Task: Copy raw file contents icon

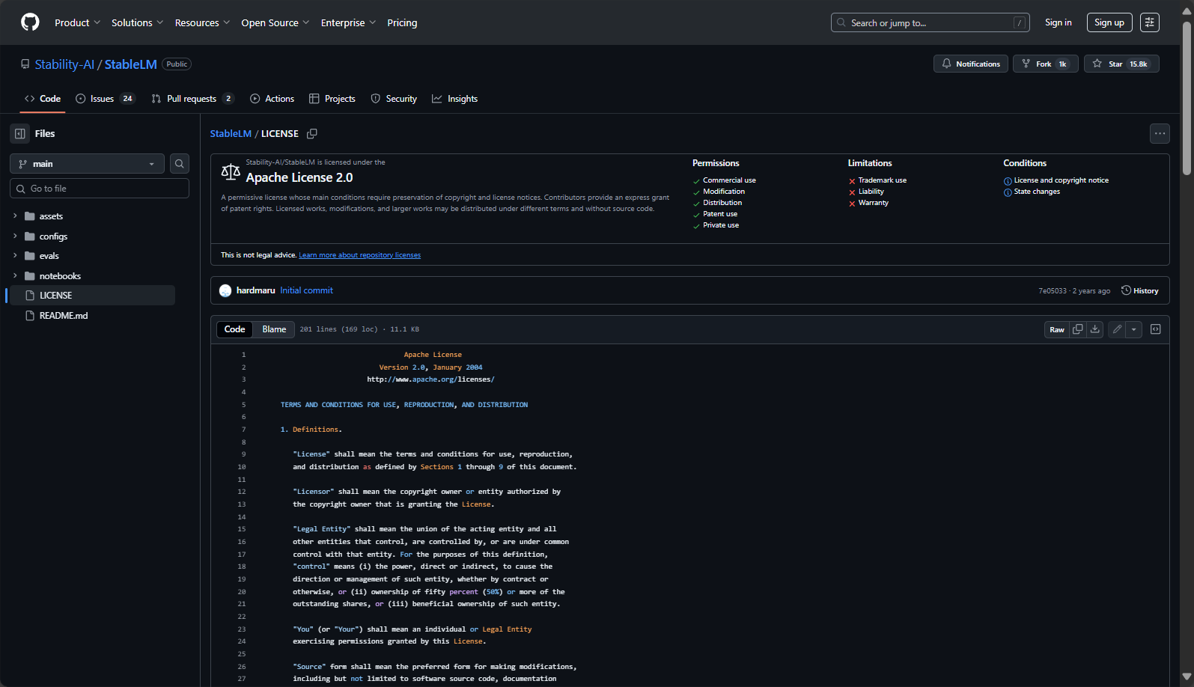Action: click(1077, 329)
